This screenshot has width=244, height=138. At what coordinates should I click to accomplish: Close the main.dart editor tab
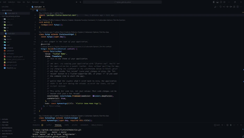[x=44, y=7]
